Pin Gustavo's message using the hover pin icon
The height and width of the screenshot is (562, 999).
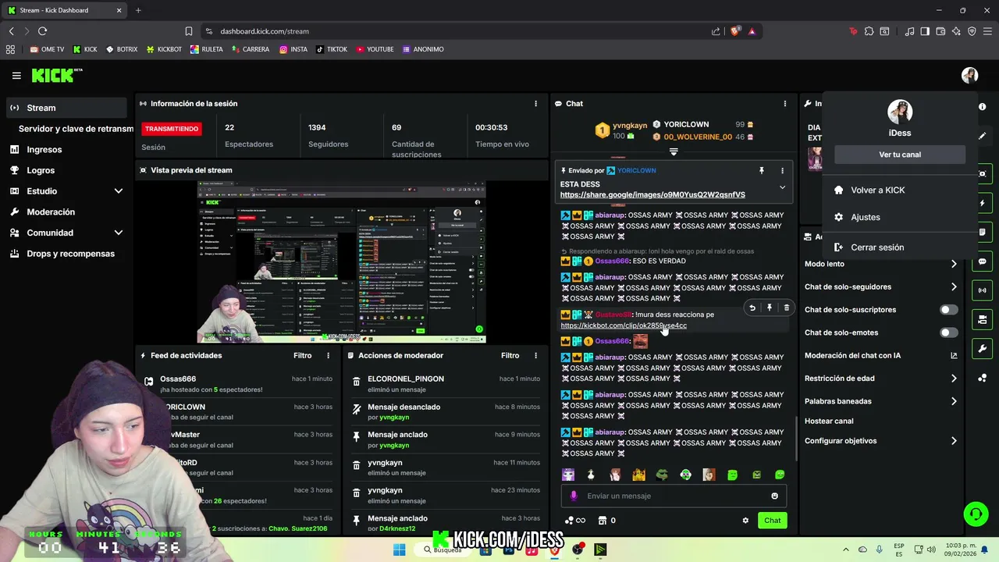coord(770,308)
